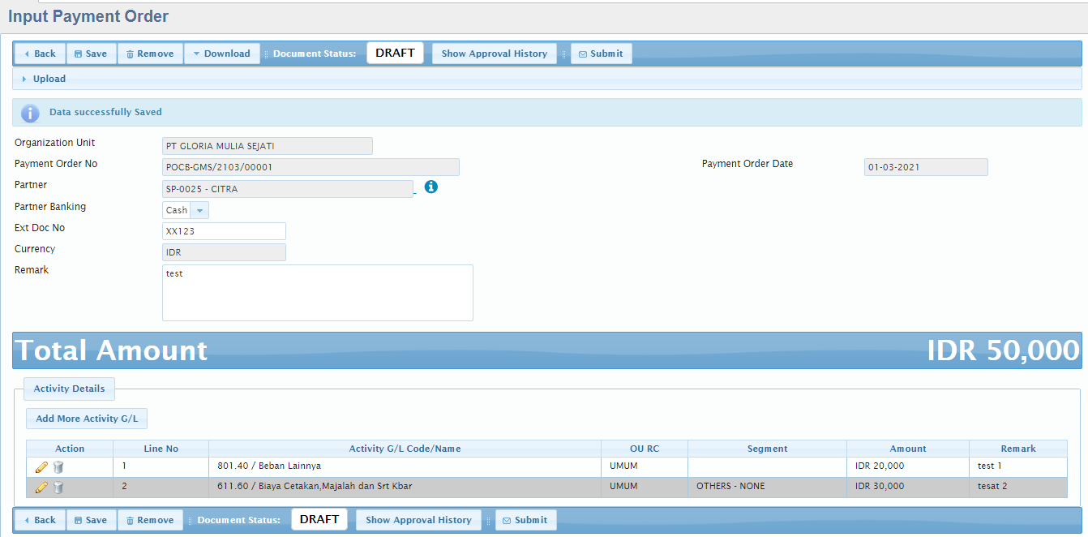1088x537 pixels.
Task: Click the Currency IDR field
Action: 224,252
